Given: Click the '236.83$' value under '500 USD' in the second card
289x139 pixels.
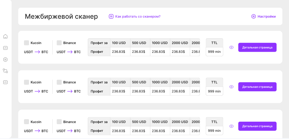Looking at the screenshot, I should (x=140, y=91).
